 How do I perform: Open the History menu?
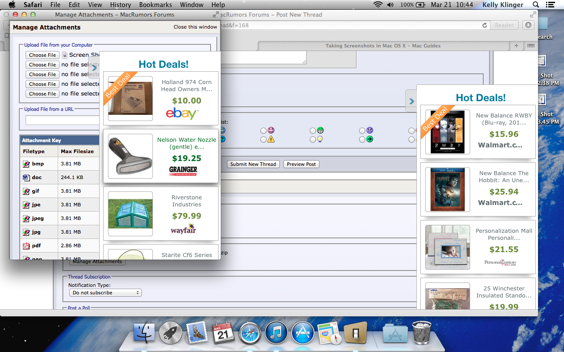point(121,5)
